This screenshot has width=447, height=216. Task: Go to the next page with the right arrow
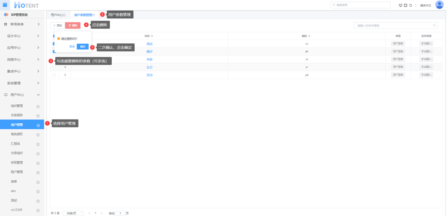101,213
